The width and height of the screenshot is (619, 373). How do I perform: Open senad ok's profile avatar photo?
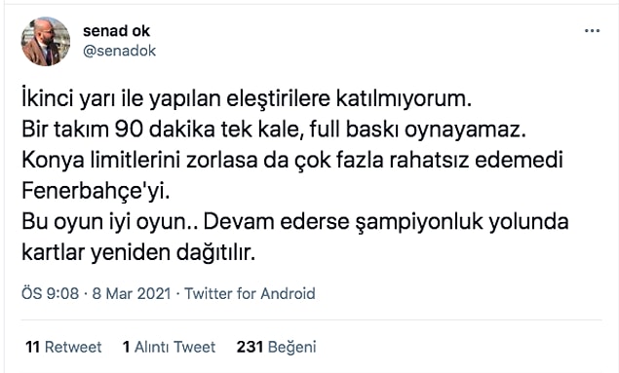pyautogui.click(x=46, y=41)
